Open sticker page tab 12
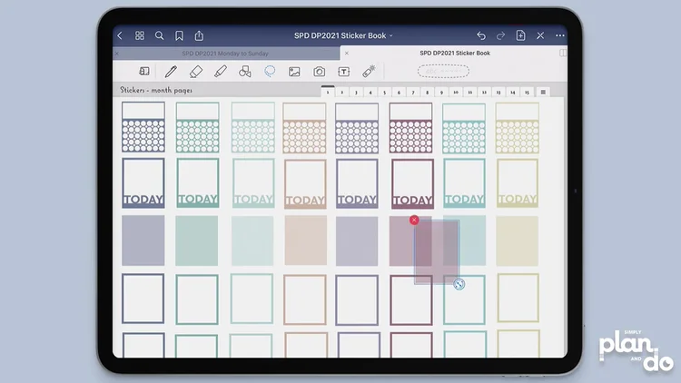Screen dimensions: 681x383 484,92
